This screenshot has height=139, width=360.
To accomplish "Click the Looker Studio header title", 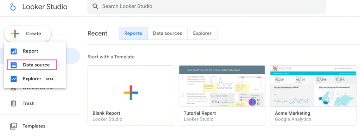I will (45, 7).
